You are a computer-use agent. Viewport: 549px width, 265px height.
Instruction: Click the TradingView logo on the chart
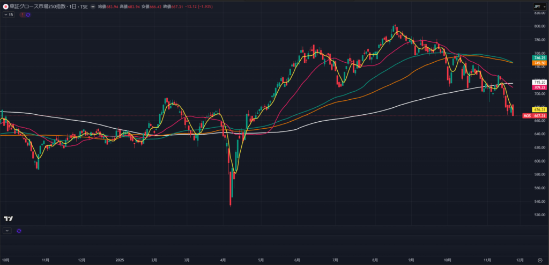(x=8, y=219)
